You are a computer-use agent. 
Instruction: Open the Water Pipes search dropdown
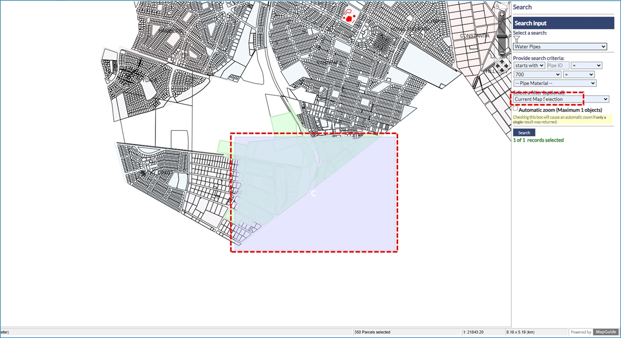tap(560, 47)
